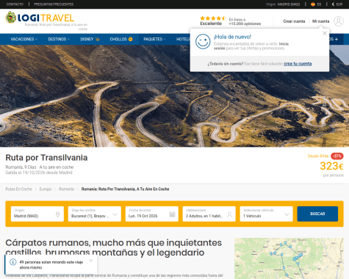
Task: Click the Rumanía breadcrumb
Action: [66, 189]
